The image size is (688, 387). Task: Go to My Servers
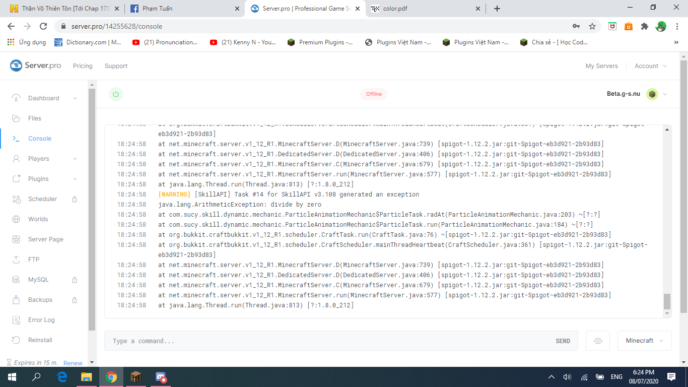click(x=602, y=66)
